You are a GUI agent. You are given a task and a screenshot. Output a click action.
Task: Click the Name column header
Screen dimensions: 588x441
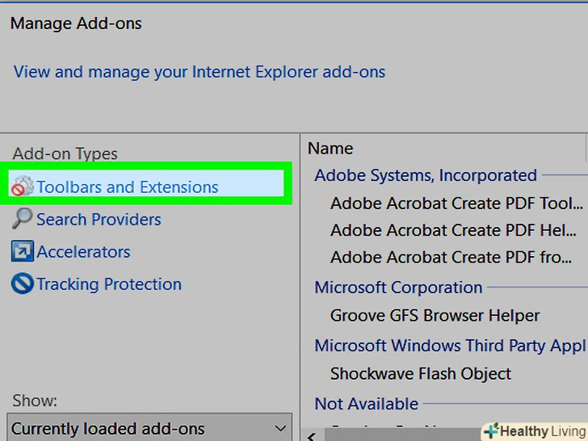click(x=330, y=149)
